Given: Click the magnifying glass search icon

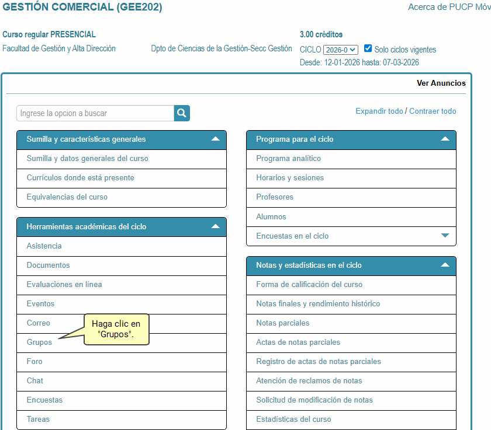Looking at the screenshot, I should [182, 113].
